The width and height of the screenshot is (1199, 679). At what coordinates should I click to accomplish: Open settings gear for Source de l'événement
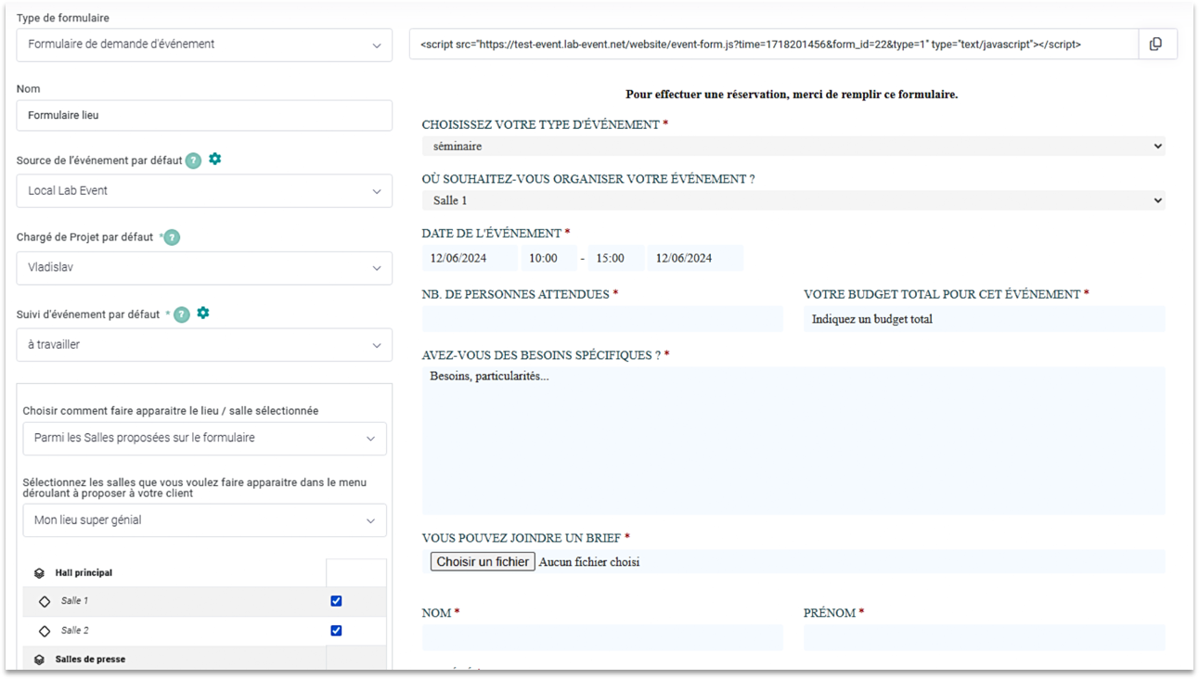215,160
